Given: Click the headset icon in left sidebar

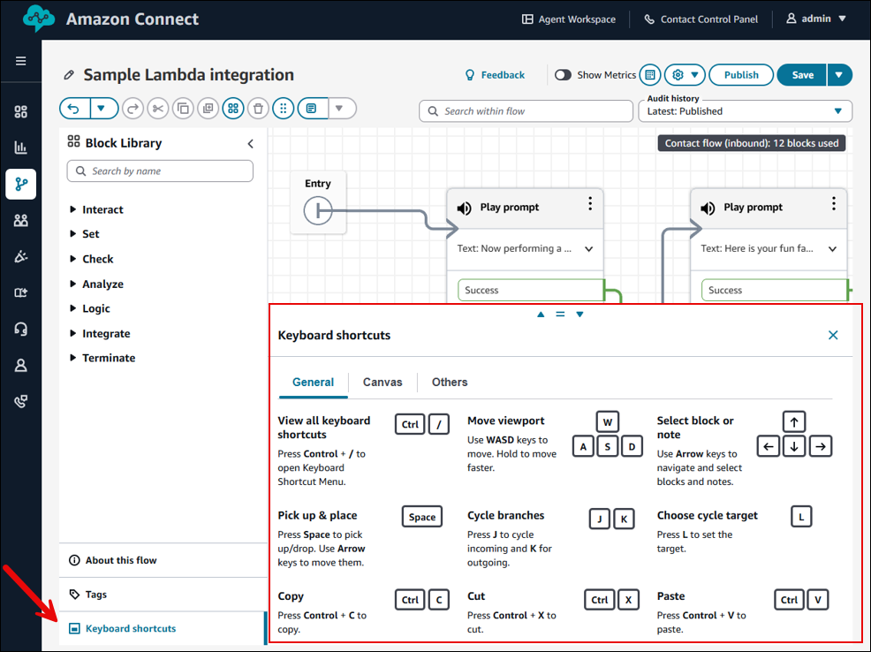Looking at the screenshot, I should pos(21,329).
